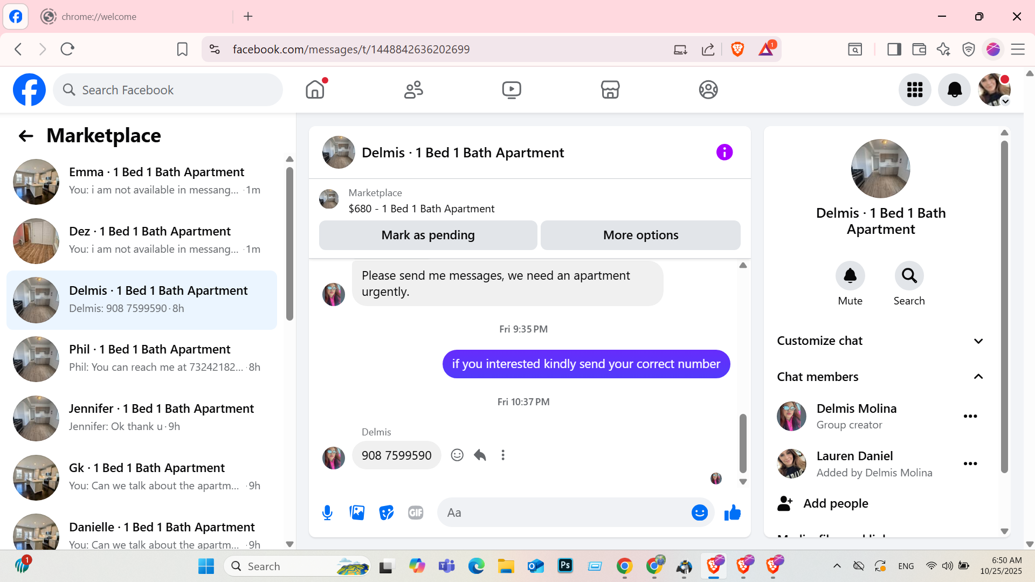Open the Phil conversation
Viewport: 1035px width, 582px height.
pyautogui.click(x=142, y=359)
